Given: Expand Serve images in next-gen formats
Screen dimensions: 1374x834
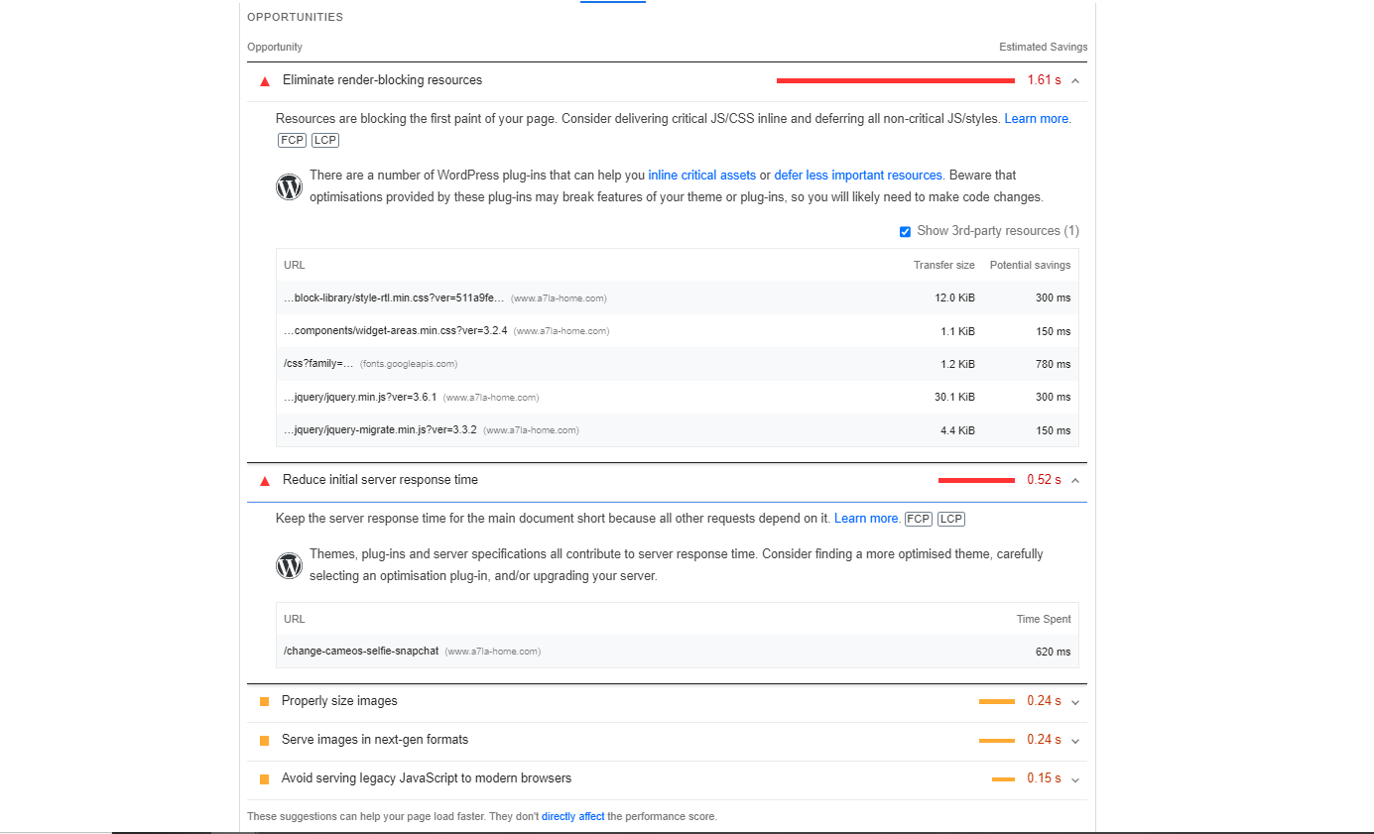Looking at the screenshot, I should point(1075,741).
